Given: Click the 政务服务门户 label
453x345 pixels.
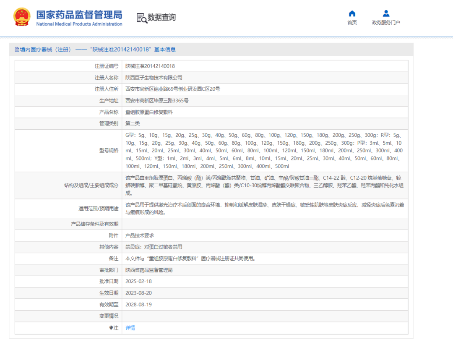Looking at the screenshot, I should point(386,23).
